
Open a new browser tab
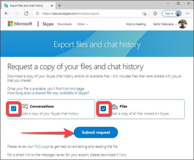(59, 5)
